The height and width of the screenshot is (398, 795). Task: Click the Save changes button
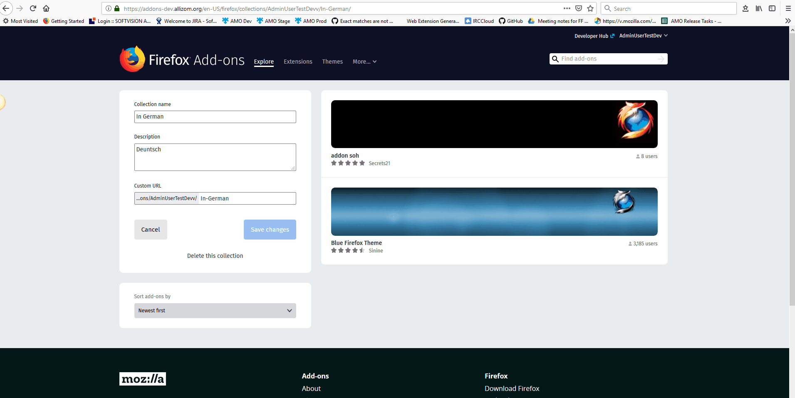point(270,230)
